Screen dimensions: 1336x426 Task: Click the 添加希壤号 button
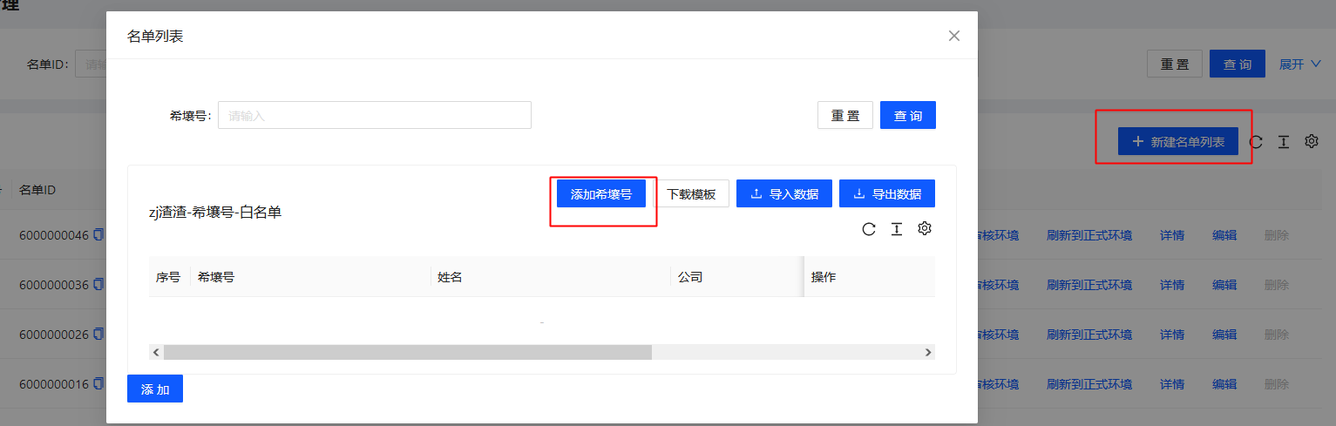tap(601, 194)
